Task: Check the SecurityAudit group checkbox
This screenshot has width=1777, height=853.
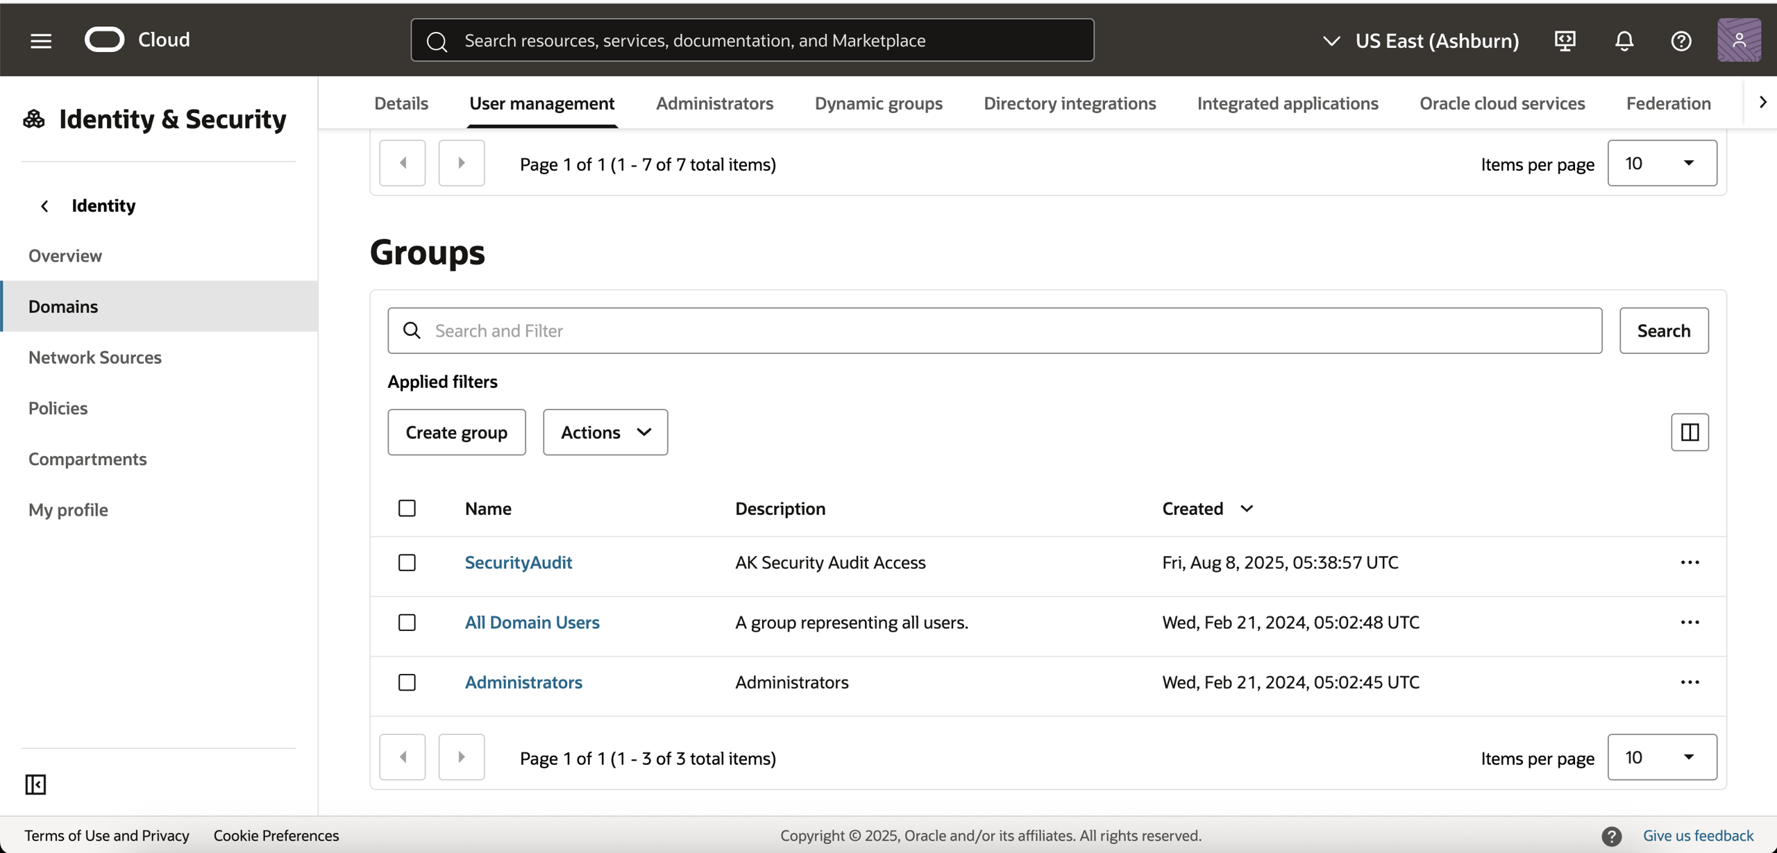Action: (407, 562)
